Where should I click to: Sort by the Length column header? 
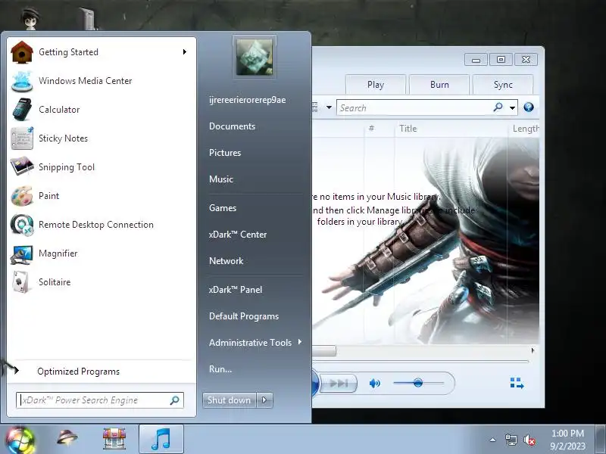[x=526, y=129]
